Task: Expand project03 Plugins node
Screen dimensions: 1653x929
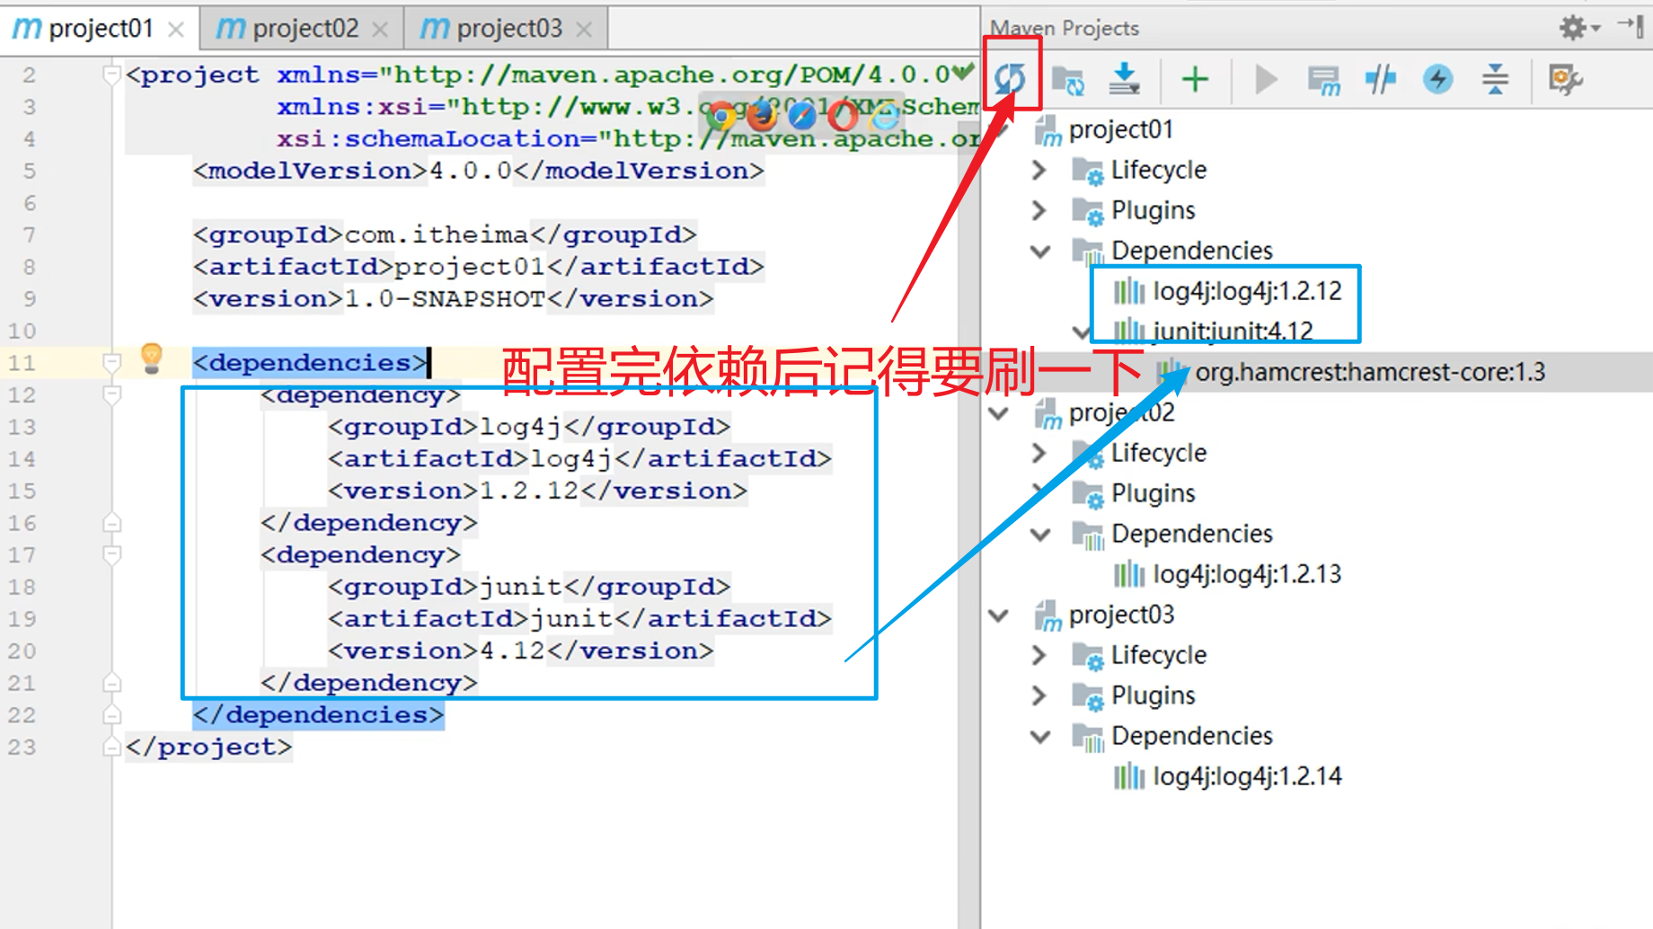Action: (1039, 695)
